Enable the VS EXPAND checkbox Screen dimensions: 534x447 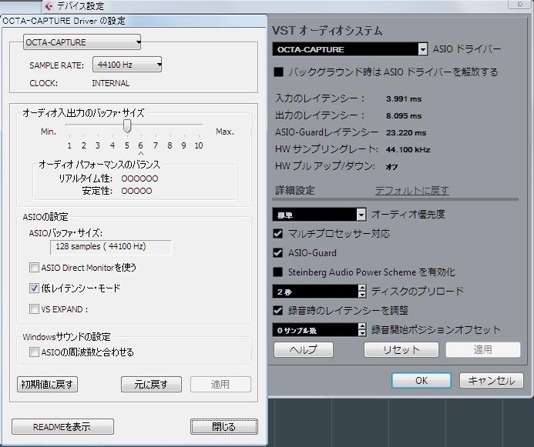[x=34, y=309]
